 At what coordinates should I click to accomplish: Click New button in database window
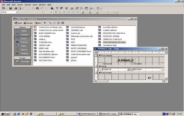[38, 23]
